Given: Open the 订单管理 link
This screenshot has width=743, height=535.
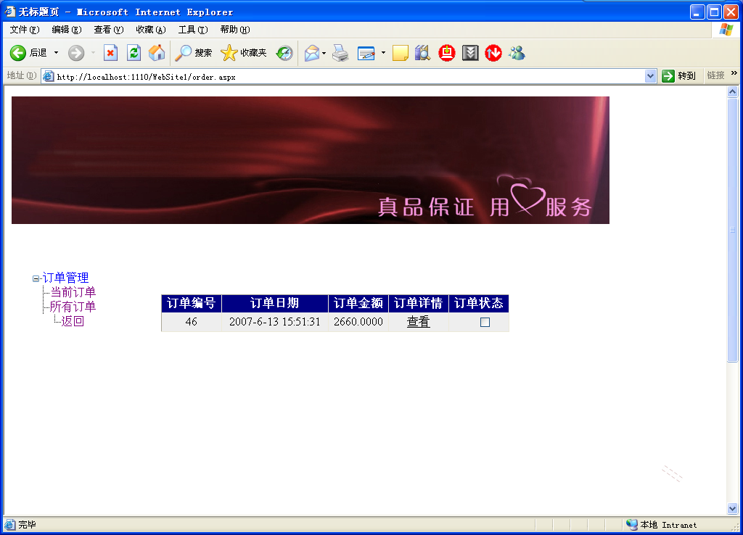Looking at the screenshot, I should [x=65, y=278].
